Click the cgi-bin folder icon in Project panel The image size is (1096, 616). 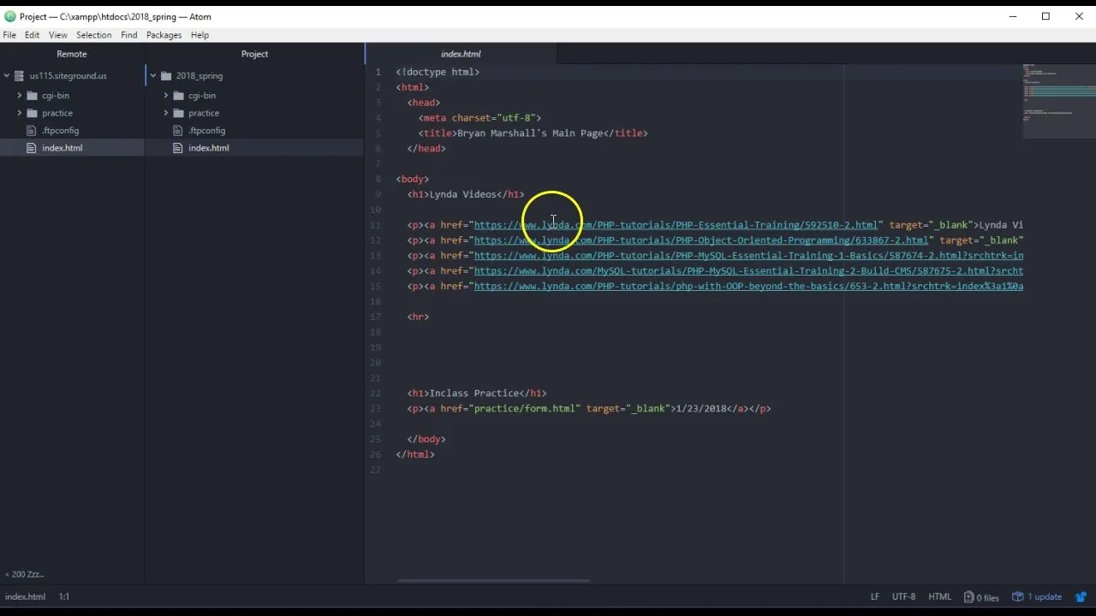176,95
